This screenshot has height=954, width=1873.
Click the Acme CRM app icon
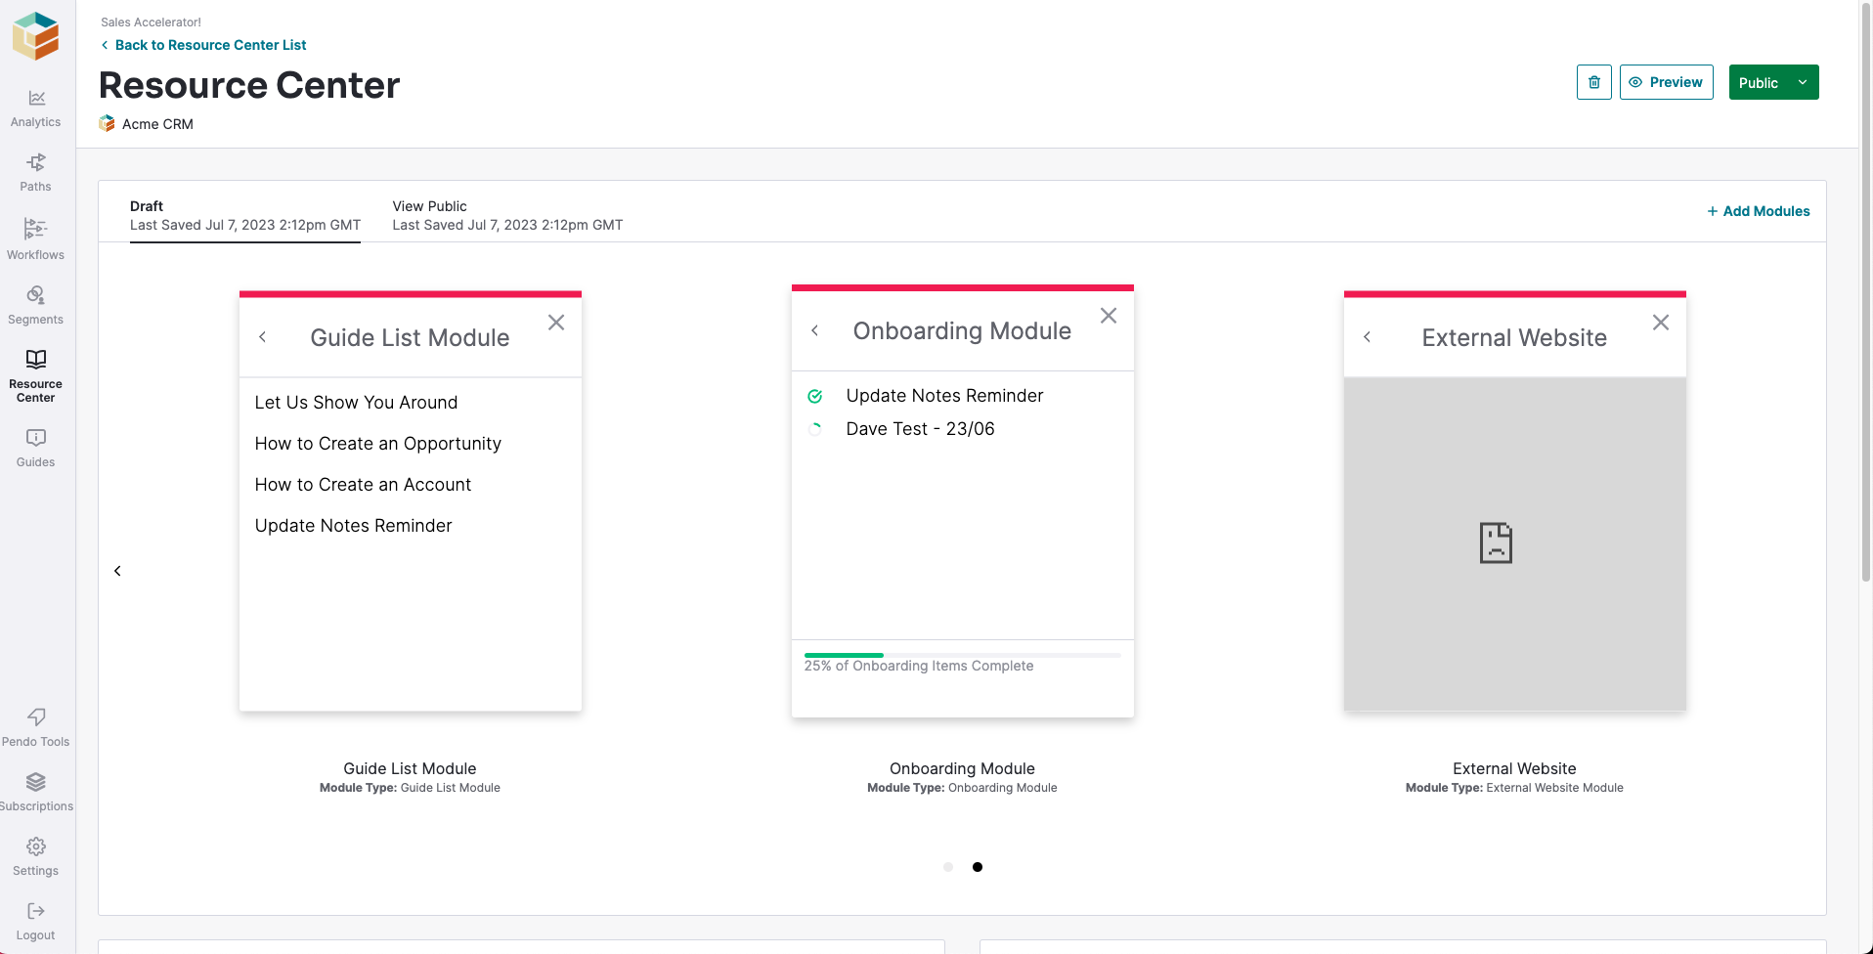pos(107,124)
